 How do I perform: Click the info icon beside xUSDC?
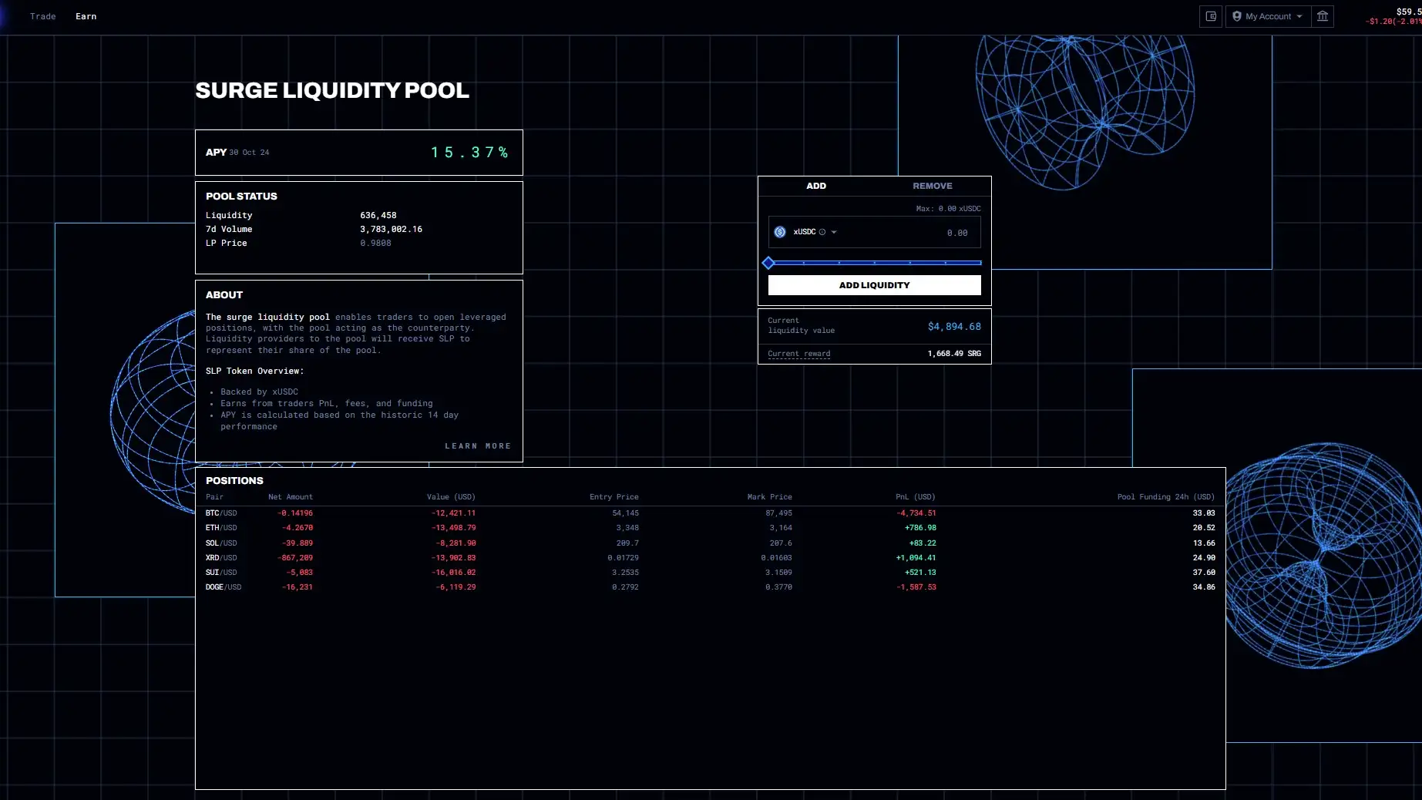[x=822, y=232]
